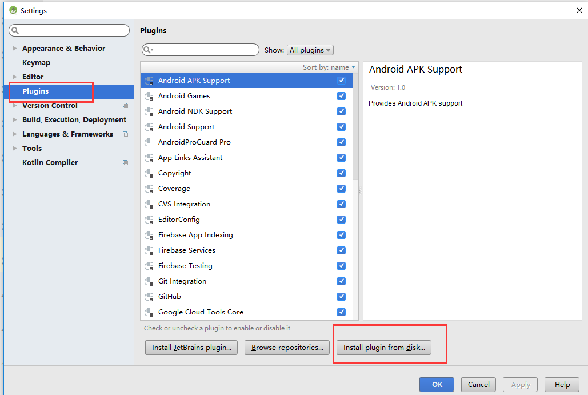Click Browse repositories button
Viewport: 588px width, 395px height.
point(287,348)
